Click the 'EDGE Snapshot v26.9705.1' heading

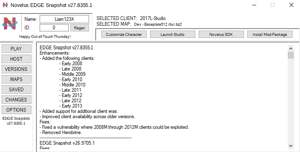pyautogui.click(x=67, y=143)
